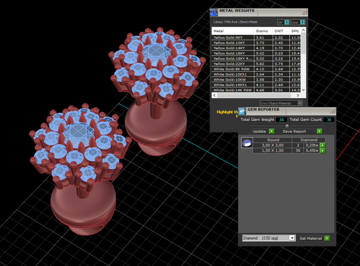Toggle the GV library switch
Viewport: 360px width, 266px height.
click(286, 22)
